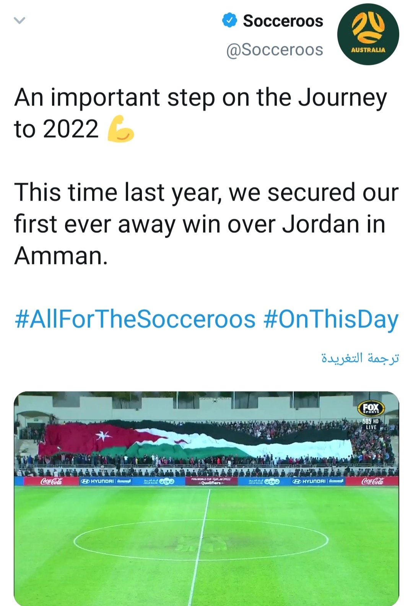Open the tweet options chevron menu
The image size is (413, 606).
point(20,20)
